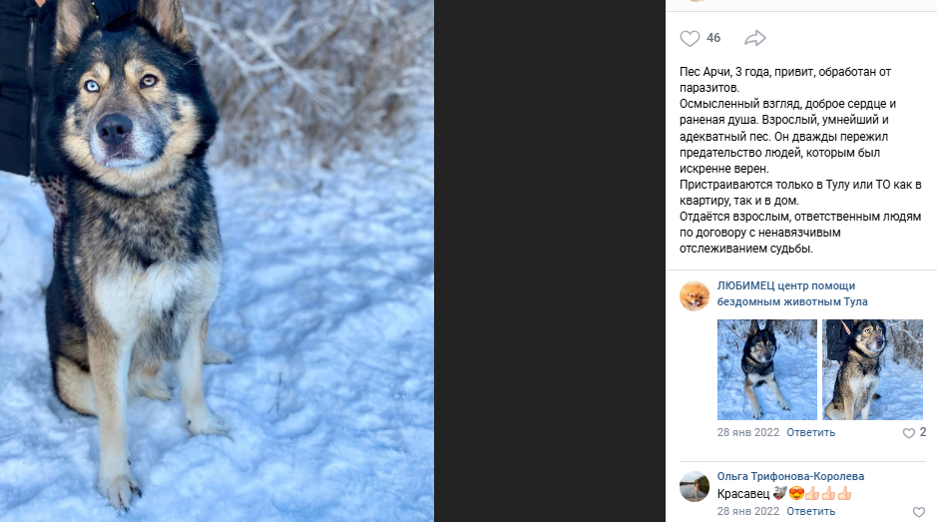Share the photo using the arrow icon
Viewport: 937px width, 522px height.
click(755, 38)
